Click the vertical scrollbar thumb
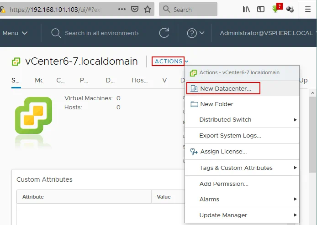 click(313, 134)
